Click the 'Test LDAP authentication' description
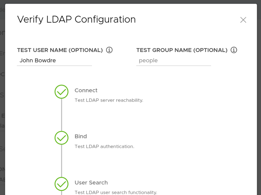This screenshot has height=195, width=261. (x=104, y=146)
